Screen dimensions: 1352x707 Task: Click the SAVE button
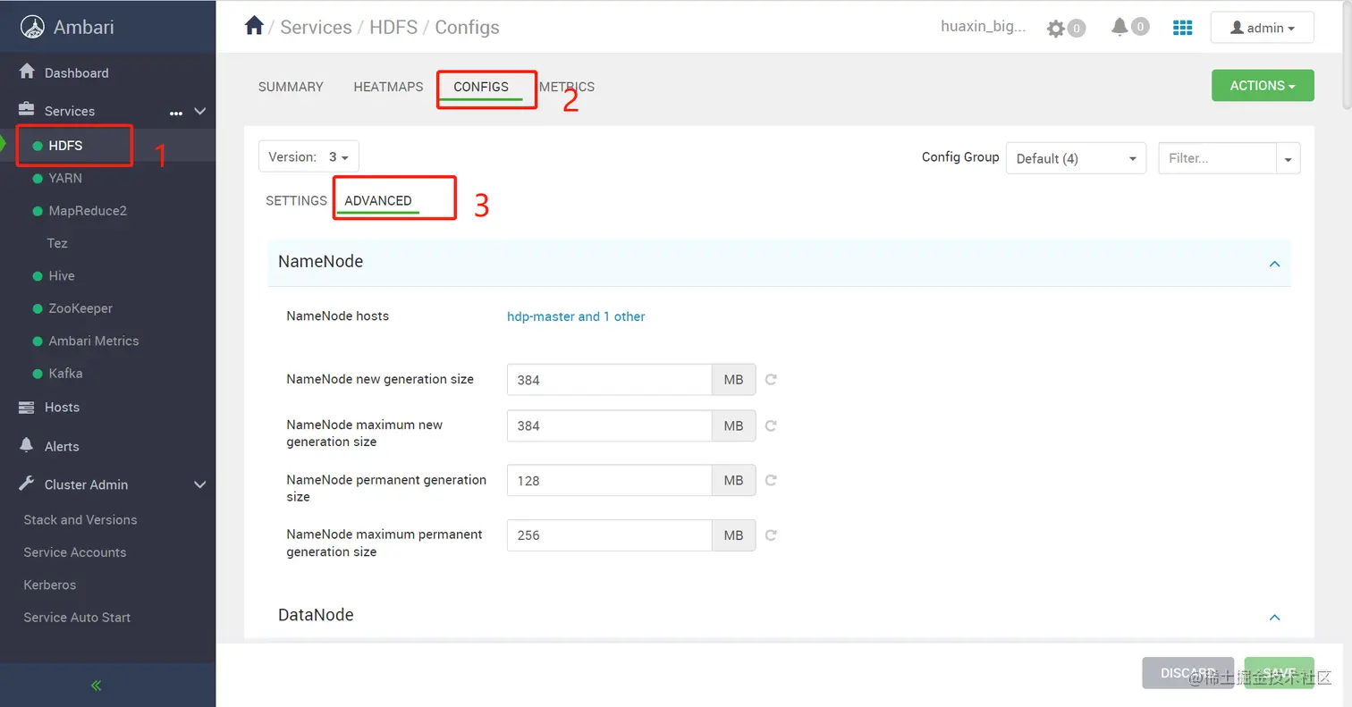tap(1279, 672)
